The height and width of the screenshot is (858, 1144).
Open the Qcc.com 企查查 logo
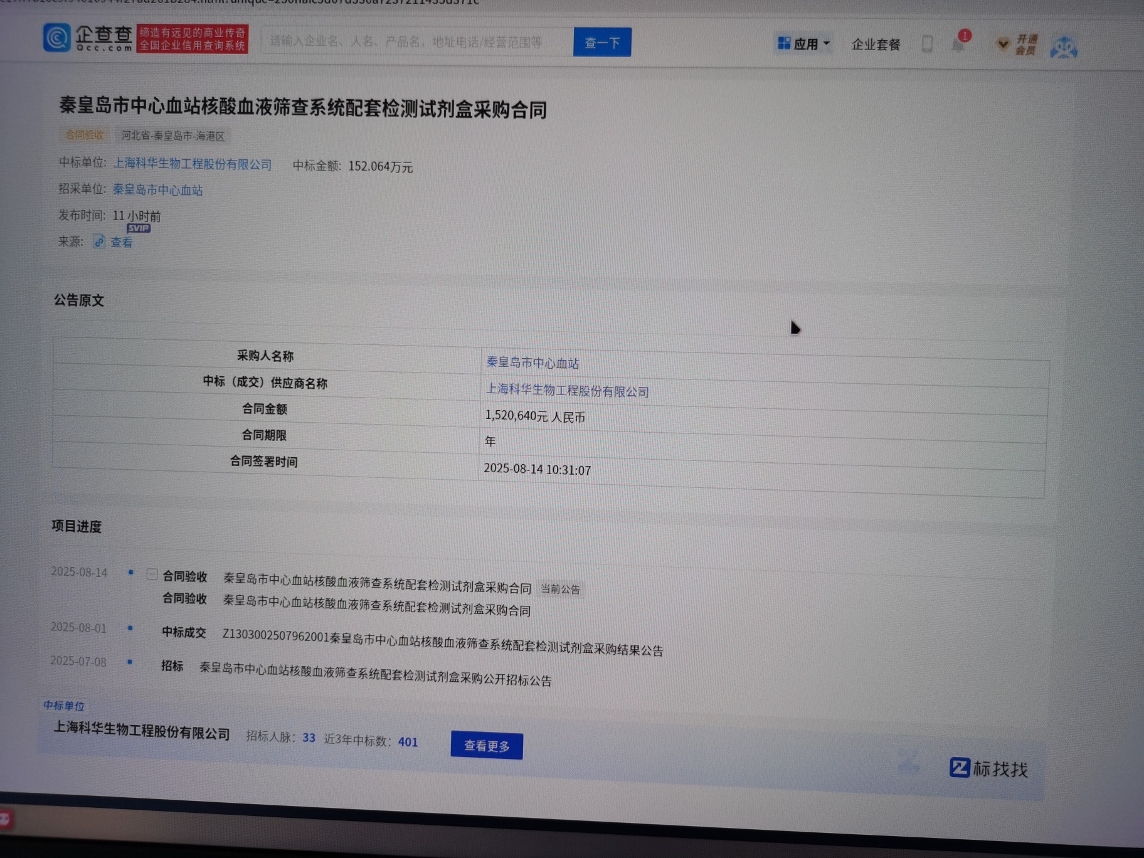[x=88, y=38]
